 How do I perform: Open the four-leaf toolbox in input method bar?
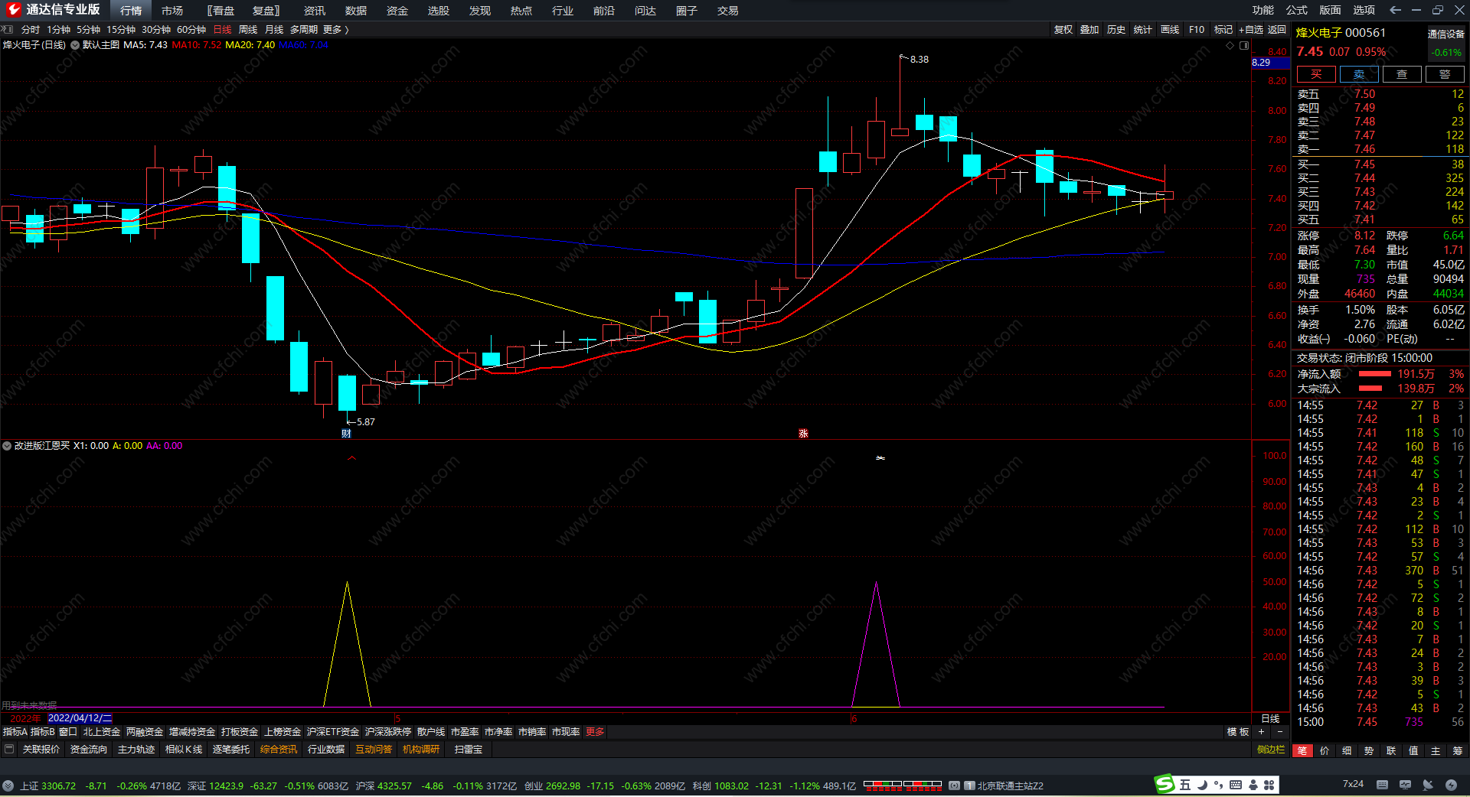point(1269,785)
